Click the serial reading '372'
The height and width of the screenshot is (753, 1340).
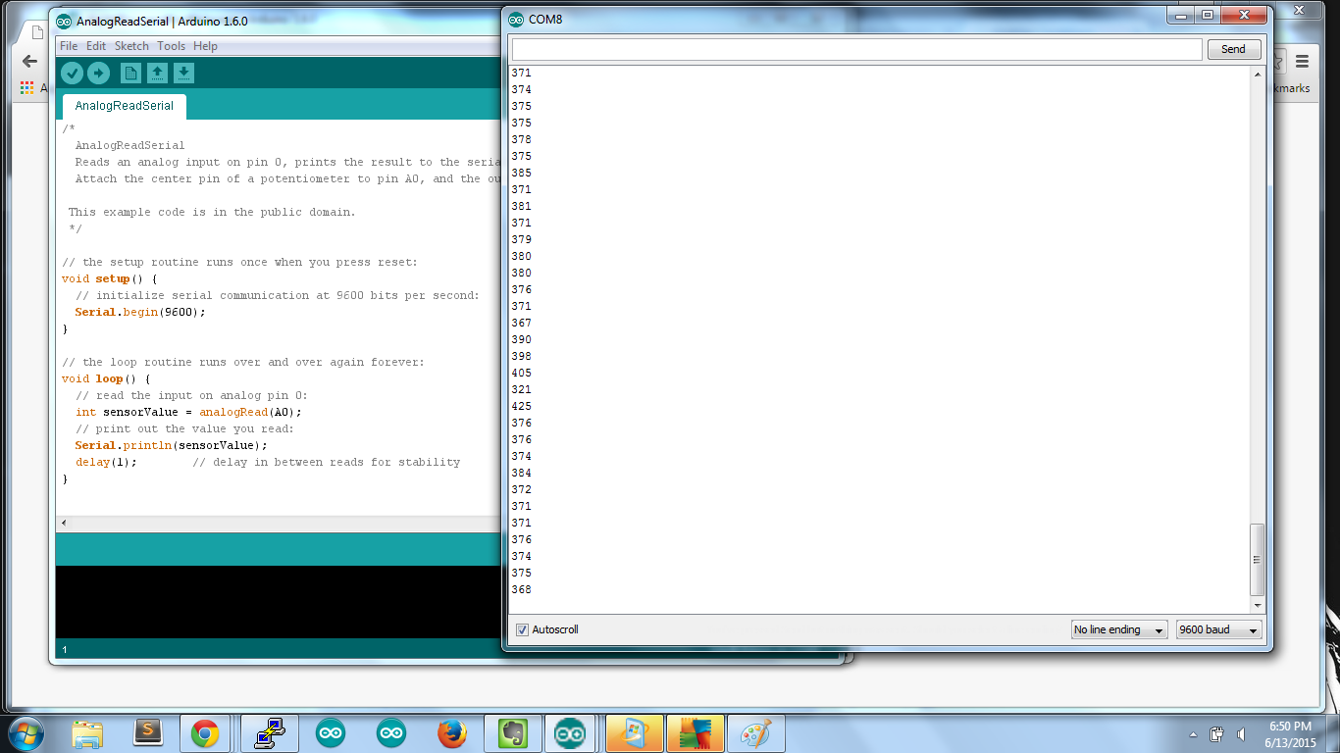[521, 489]
